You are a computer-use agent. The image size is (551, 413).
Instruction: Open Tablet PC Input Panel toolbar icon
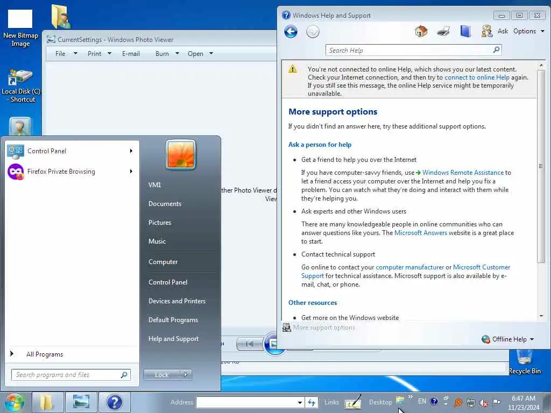click(353, 402)
